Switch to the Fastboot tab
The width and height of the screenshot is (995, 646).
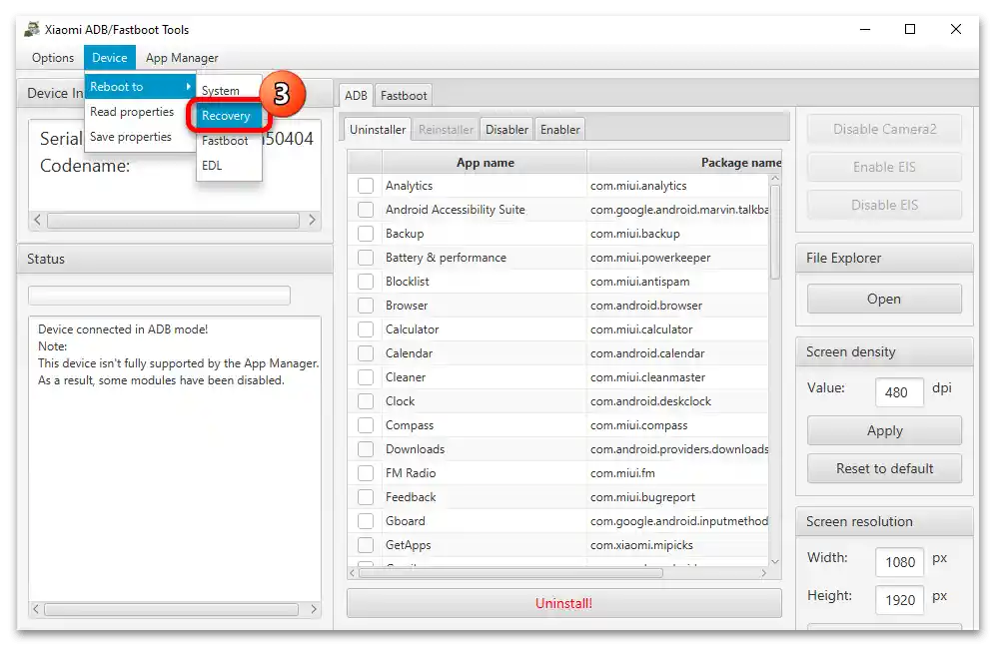404,96
